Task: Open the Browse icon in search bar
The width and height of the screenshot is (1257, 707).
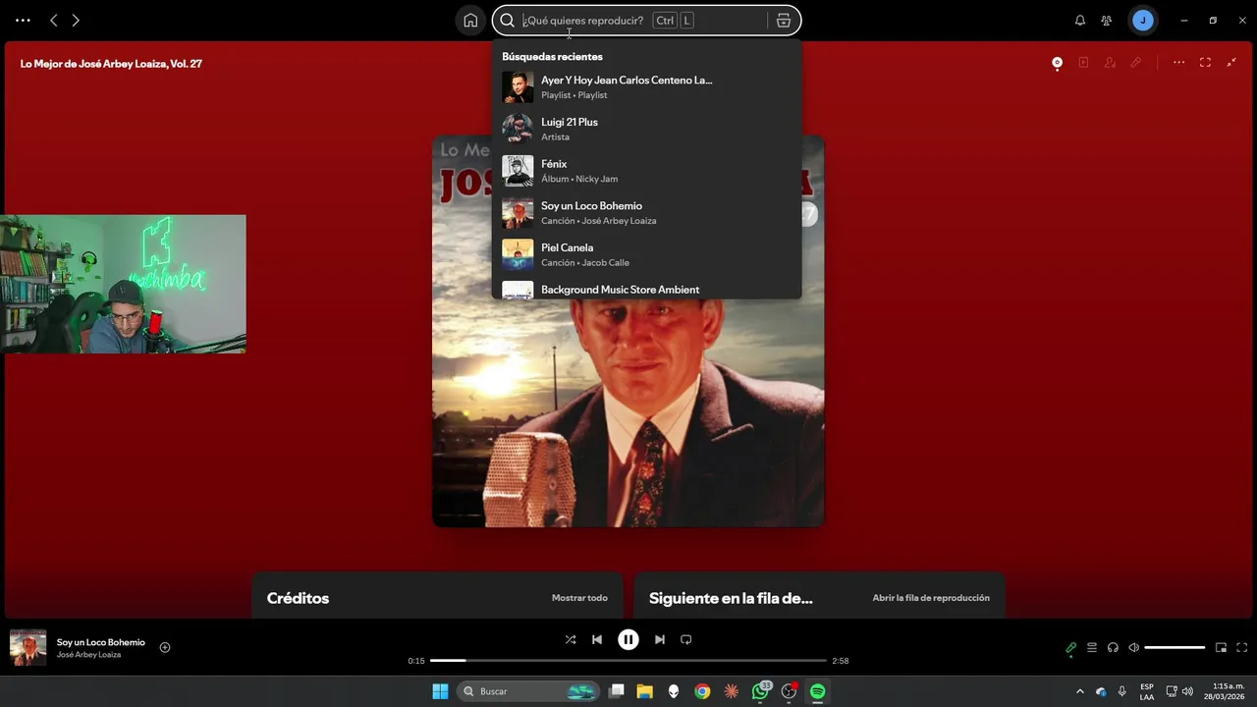Action: 783,21
